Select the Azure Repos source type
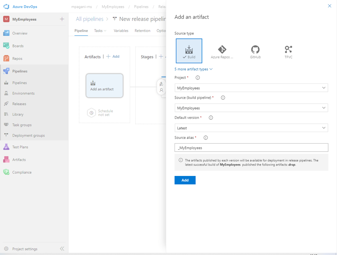 [x=222, y=52]
